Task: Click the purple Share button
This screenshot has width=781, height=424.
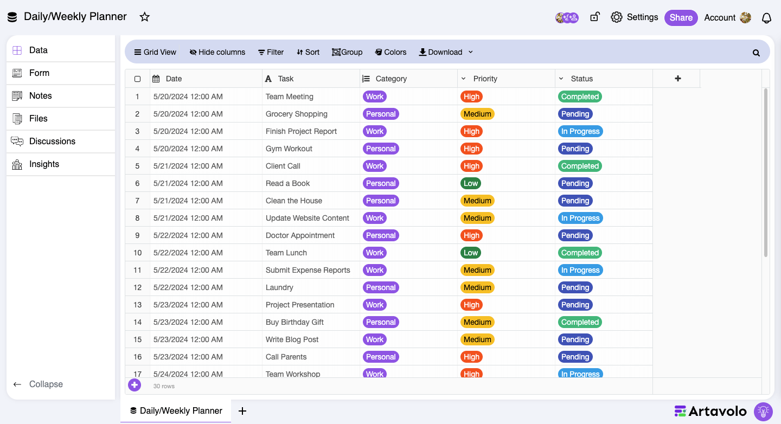Action: (681, 17)
